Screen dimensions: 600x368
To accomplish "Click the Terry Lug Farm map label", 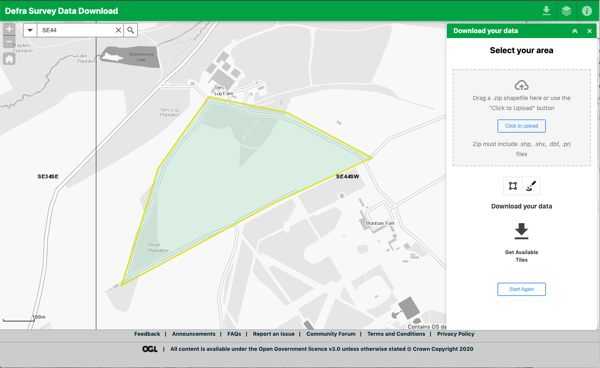I will coord(224,91).
